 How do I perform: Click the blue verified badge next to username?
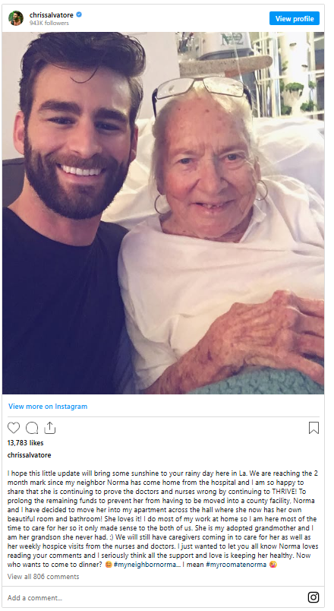79,14
